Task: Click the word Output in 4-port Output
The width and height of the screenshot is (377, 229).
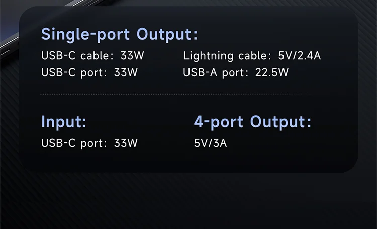Action: point(280,122)
